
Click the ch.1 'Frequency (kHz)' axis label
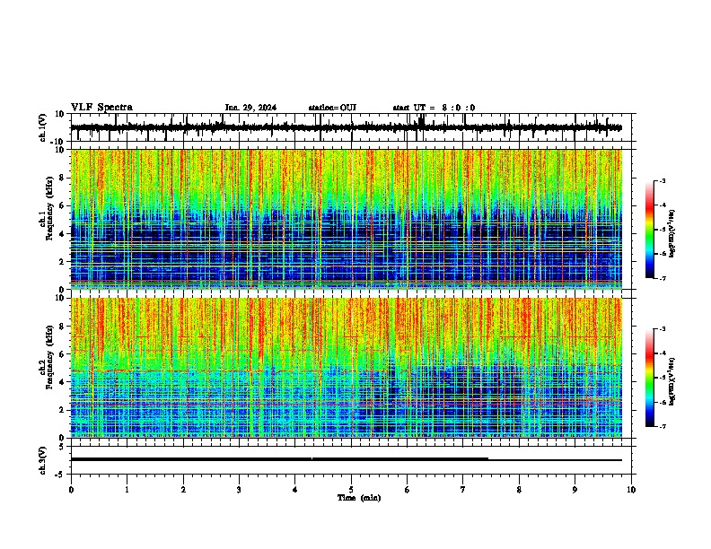pyautogui.click(x=50, y=209)
